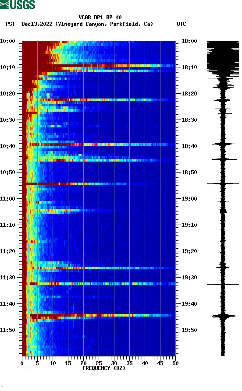Click the '18:40' UTC time label
The image size is (242, 391).
pos(189,146)
